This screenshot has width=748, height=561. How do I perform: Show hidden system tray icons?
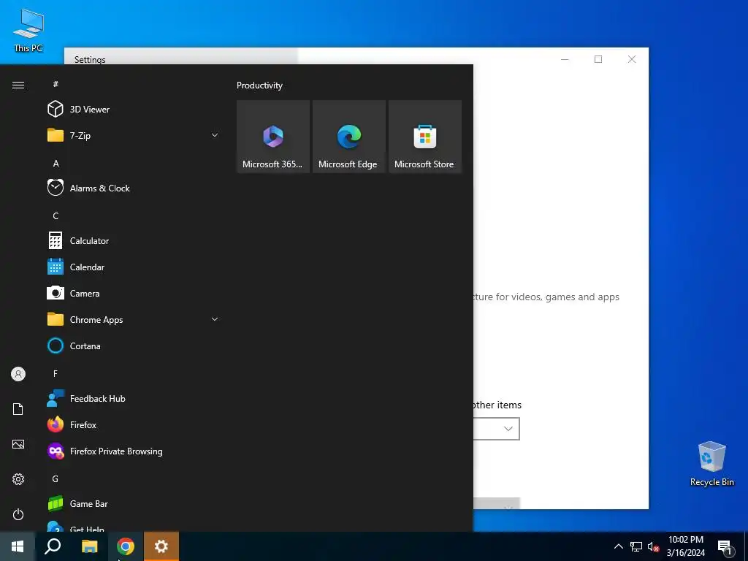click(x=618, y=546)
